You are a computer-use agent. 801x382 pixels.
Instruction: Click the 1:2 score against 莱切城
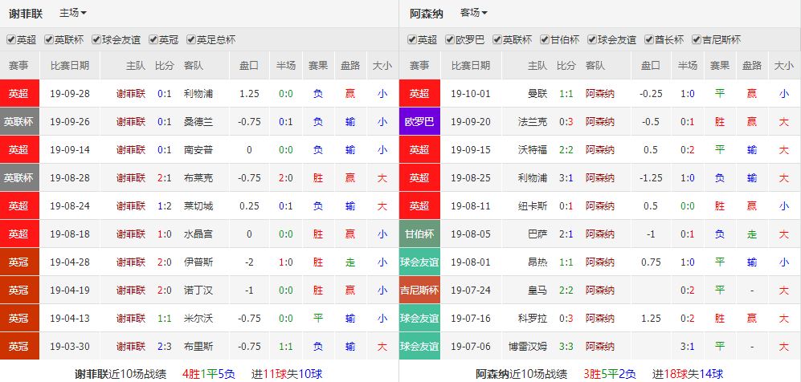[x=165, y=206]
